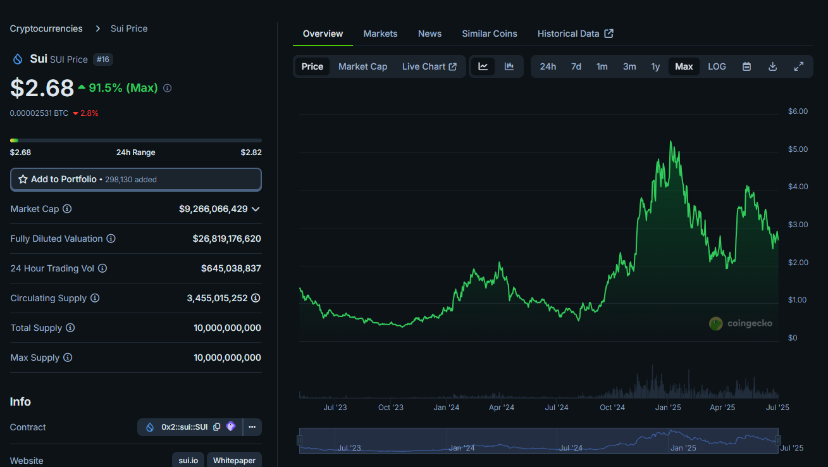Open the Overview tab
Screen dimensions: 828x467
[x=323, y=34]
